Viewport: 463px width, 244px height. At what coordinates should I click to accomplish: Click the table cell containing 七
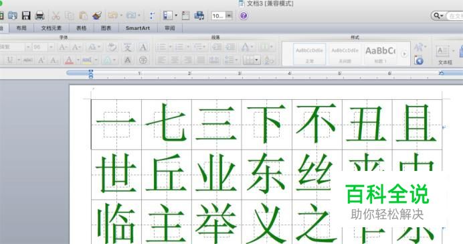coord(167,124)
